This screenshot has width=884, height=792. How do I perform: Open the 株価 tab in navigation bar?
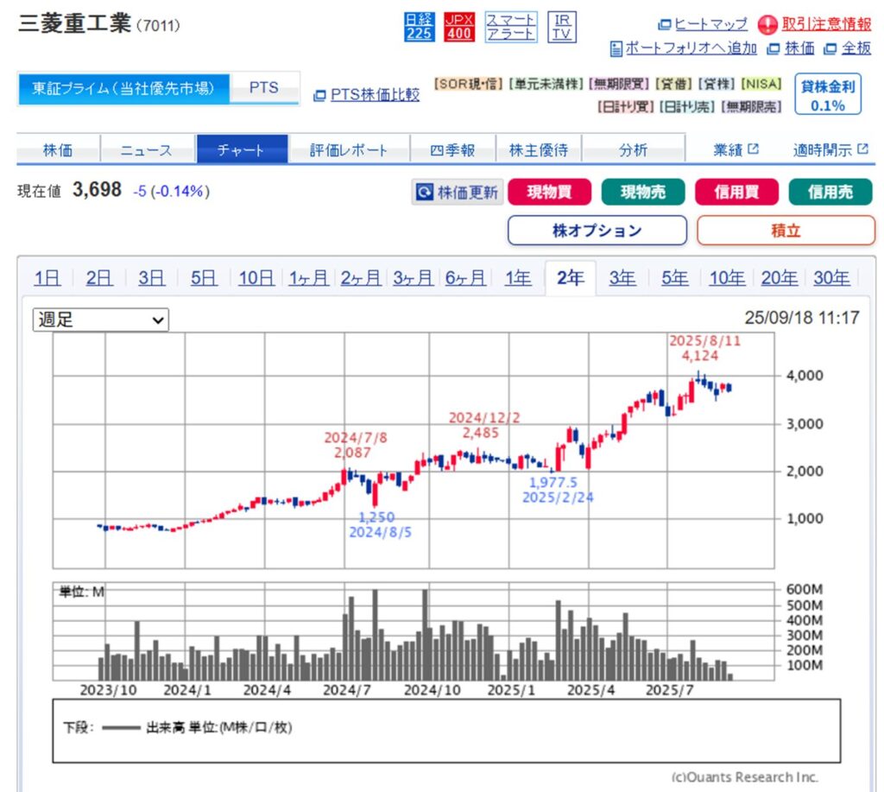58,150
